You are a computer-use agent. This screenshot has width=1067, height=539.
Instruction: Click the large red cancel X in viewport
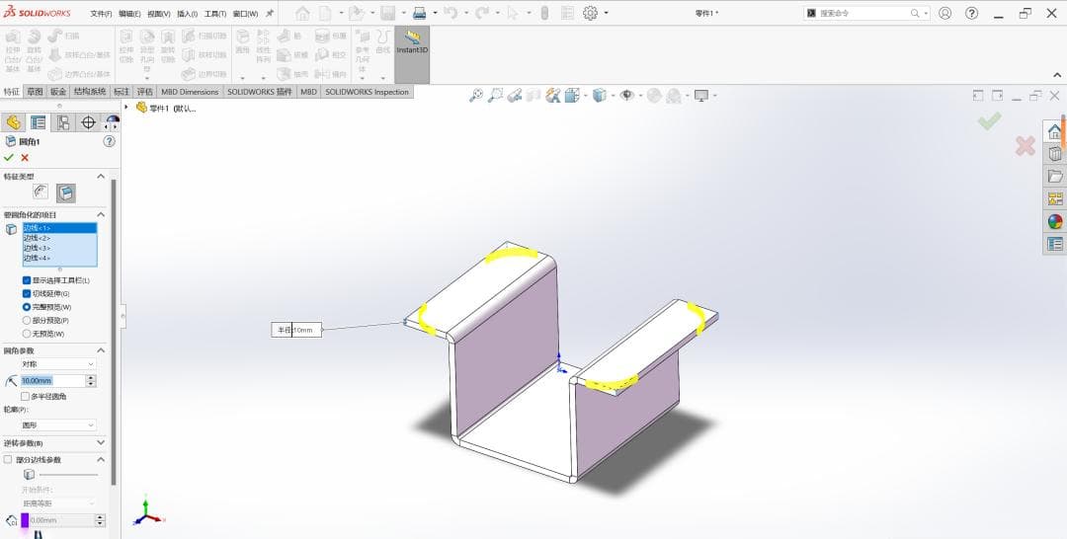click(x=1026, y=145)
